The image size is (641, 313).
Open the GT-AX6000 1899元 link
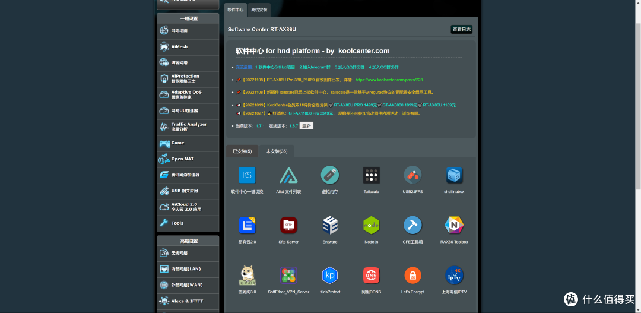(x=400, y=105)
